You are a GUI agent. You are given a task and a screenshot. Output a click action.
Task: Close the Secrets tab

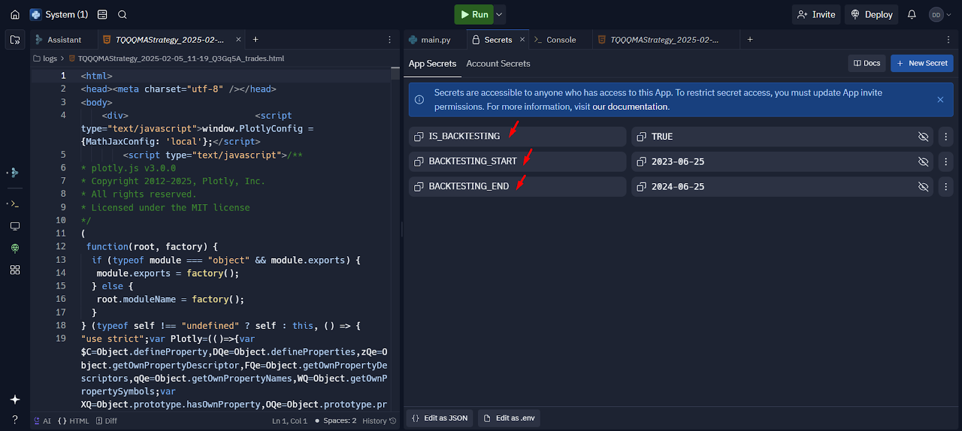[x=522, y=40]
